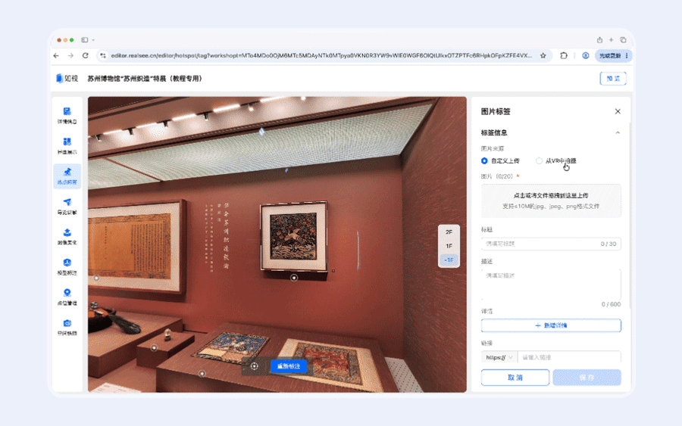Viewport: 682px width, 426px height.
Task: Open the browser extensions puzzle icon
Action: click(564, 55)
